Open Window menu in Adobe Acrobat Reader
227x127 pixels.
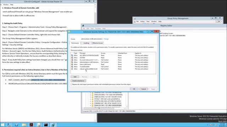[6, 5]
